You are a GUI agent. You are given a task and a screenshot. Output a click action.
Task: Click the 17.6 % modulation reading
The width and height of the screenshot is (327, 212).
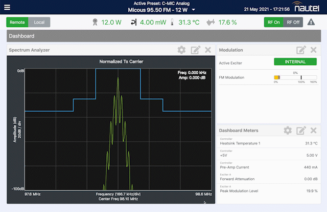pyautogui.click(x=227, y=23)
